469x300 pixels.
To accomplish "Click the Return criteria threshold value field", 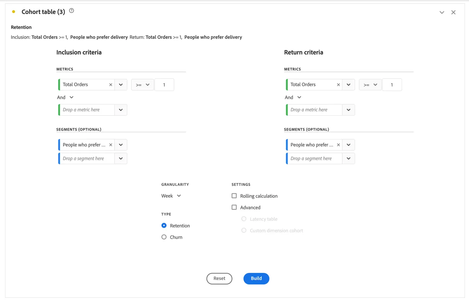I will click(392, 85).
